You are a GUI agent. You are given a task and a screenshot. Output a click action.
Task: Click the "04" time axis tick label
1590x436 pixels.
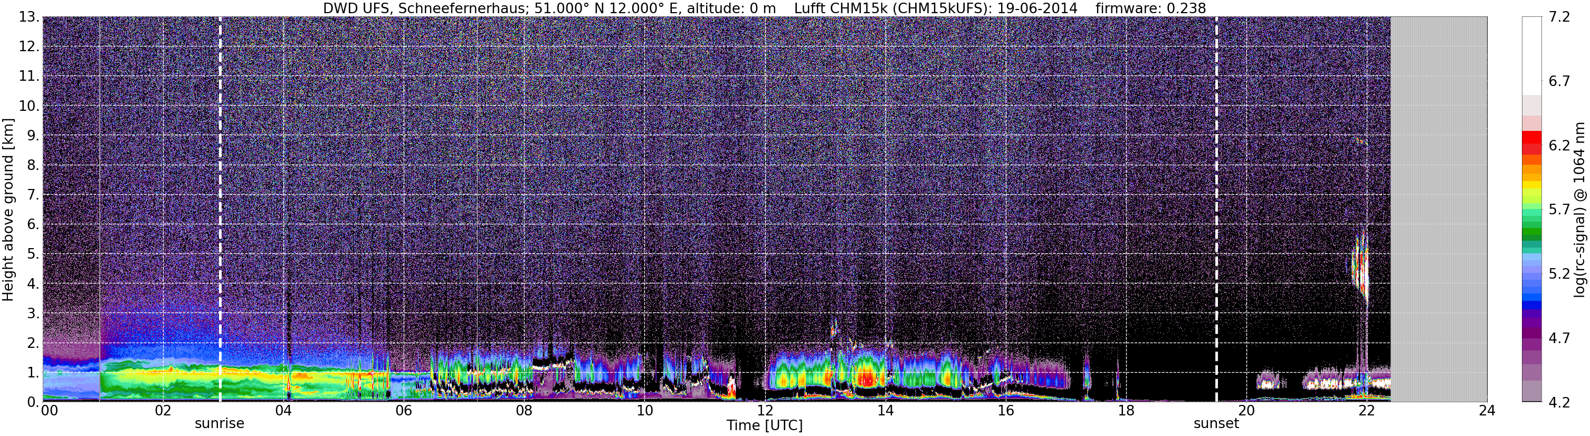(x=283, y=411)
